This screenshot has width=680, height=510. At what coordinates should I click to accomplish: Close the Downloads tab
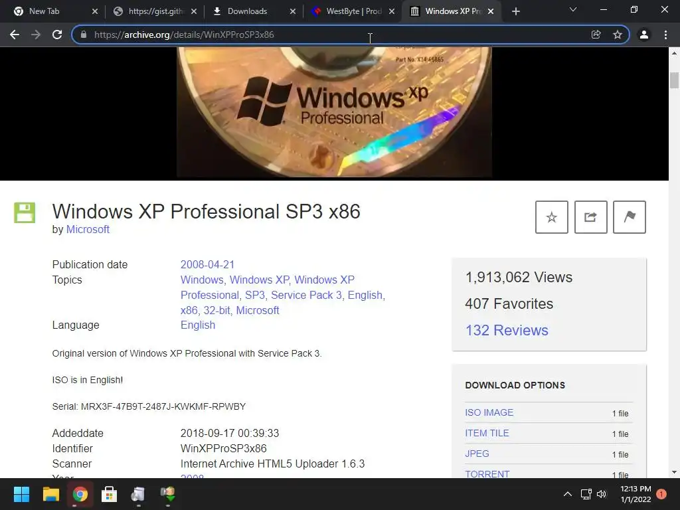tap(293, 11)
